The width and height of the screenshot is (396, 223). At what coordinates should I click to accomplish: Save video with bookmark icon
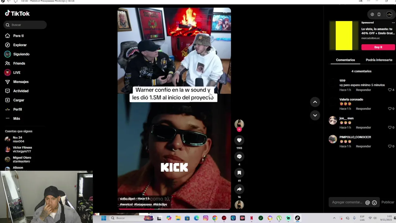coord(239,173)
